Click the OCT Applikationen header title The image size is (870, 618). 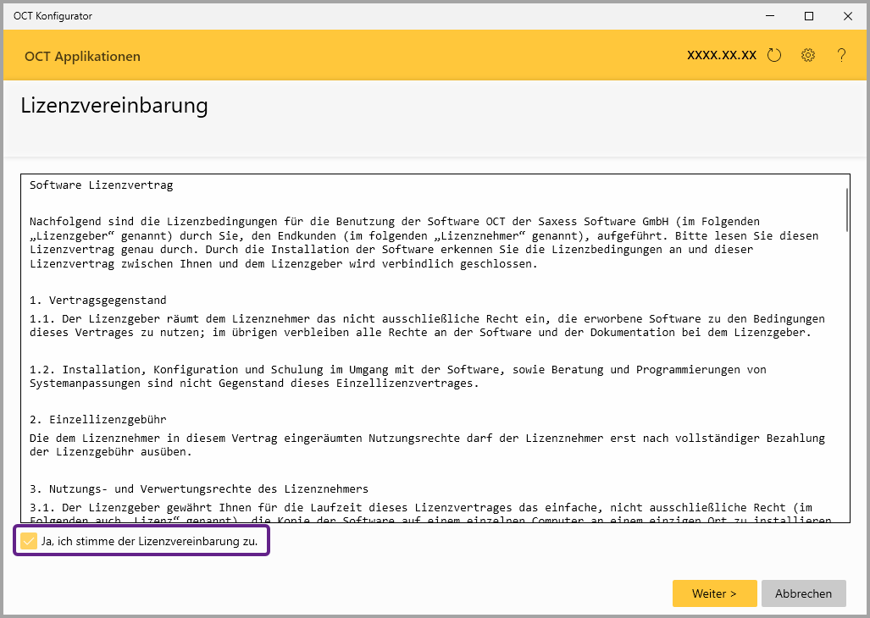coord(82,57)
